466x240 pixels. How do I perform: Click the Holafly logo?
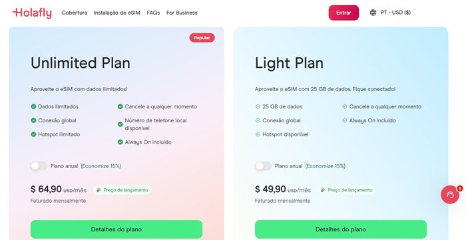pos(32,13)
